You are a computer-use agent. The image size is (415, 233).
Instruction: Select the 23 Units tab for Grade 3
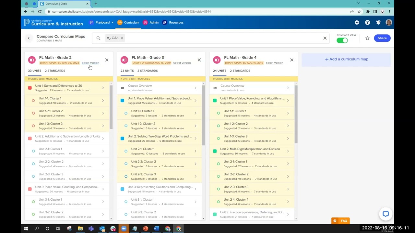pos(127,71)
